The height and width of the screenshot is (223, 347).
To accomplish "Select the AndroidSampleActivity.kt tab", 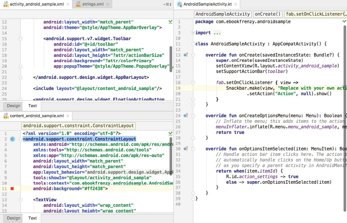I will pyautogui.click(x=207, y=4).
